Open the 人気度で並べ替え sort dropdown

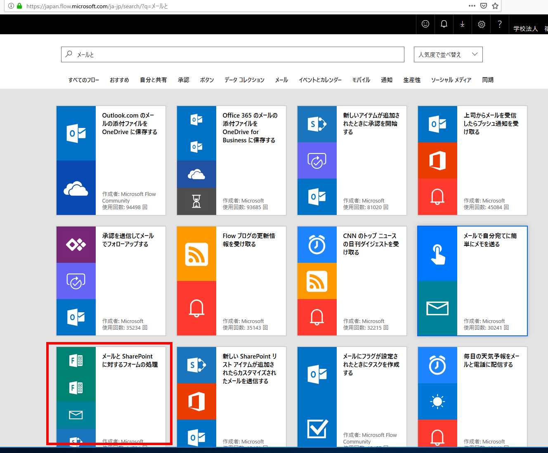click(x=448, y=54)
